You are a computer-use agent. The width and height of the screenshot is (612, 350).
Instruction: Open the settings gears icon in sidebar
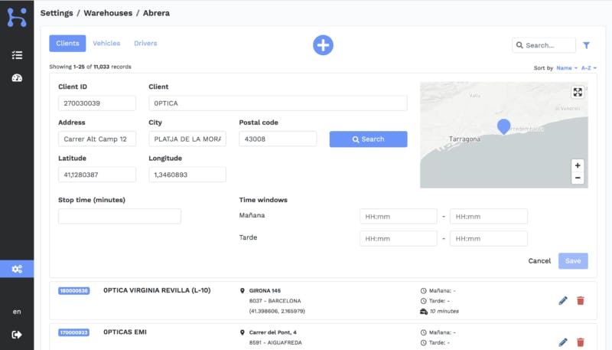pos(17,269)
